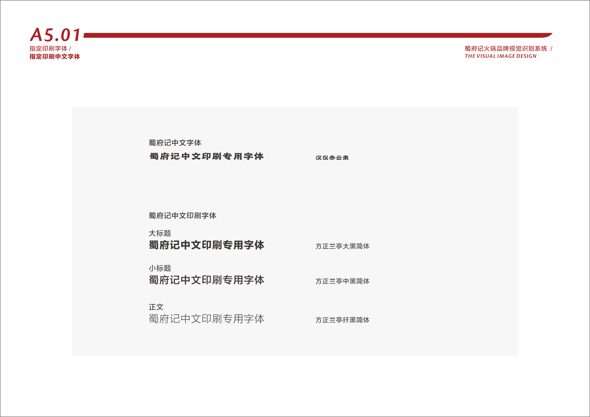This screenshot has height=417, width=590.
Task: Click the '蜀府记中文印刷字体' section label
Action: pos(183,215)
